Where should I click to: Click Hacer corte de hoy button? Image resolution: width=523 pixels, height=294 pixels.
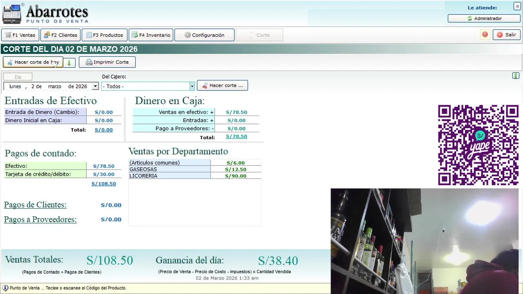33,62
